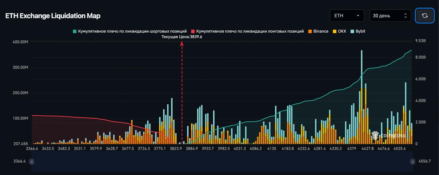Click the tallest liquidation bar near 4400
Viewport: 439px width, 175px height.
pos(361,86)
